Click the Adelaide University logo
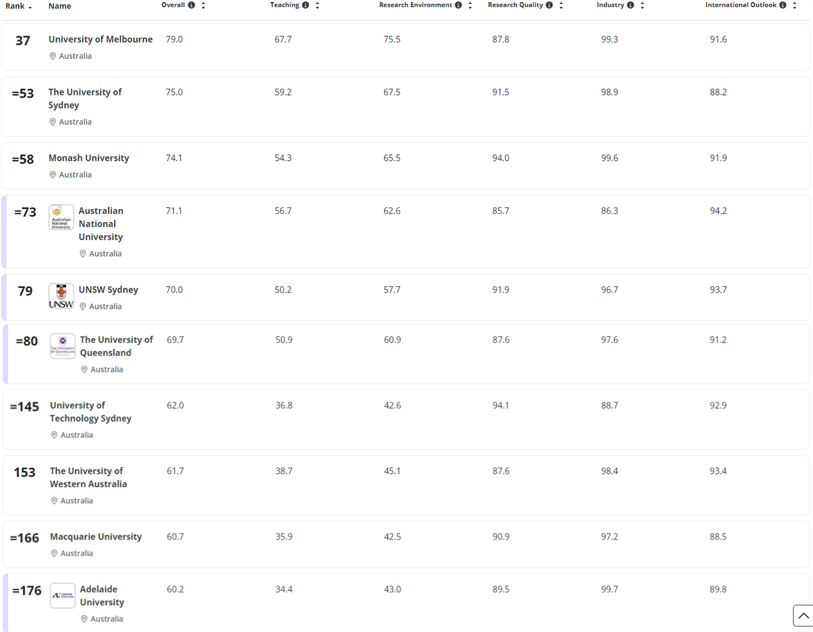The width and height of the screenshot is (813, 632). pos(63,595)
